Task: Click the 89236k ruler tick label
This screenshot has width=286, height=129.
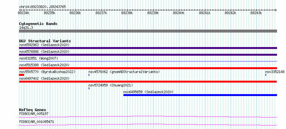Action: [x=75, y=13]
